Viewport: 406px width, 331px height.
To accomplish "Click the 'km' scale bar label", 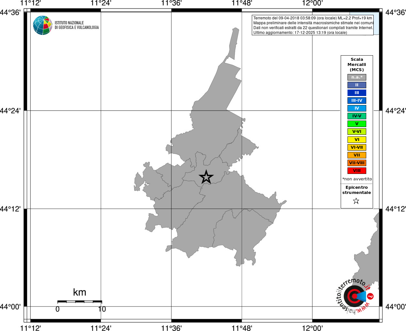I will click(80, 292).
